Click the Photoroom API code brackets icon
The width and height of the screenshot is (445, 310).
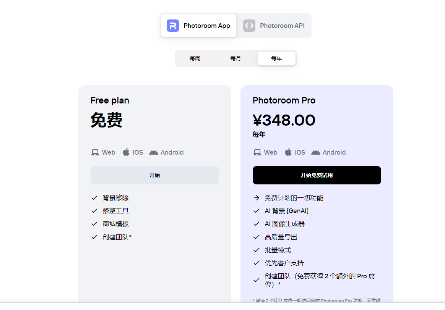click(x=249, y=26)
